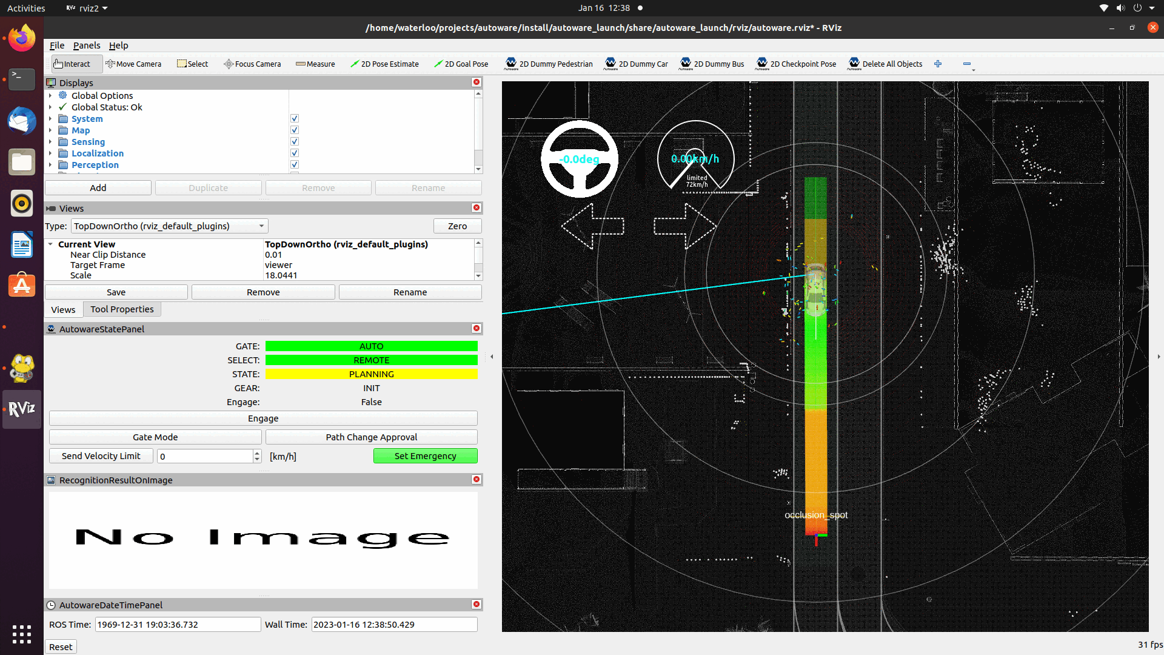Disable the Perception display checkbox
The width and height of the screenshot is (1164, 655).
tap(294, 164)
